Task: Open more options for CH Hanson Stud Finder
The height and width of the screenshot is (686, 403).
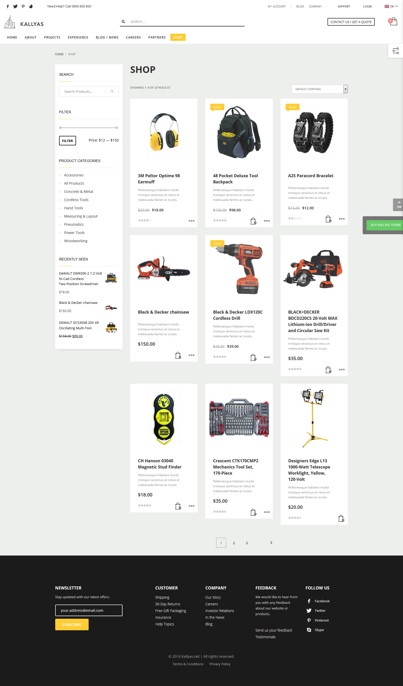Action: 191,506
